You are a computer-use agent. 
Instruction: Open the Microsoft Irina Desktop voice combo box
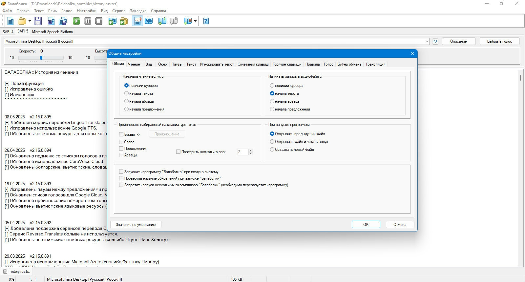point(217,41)
